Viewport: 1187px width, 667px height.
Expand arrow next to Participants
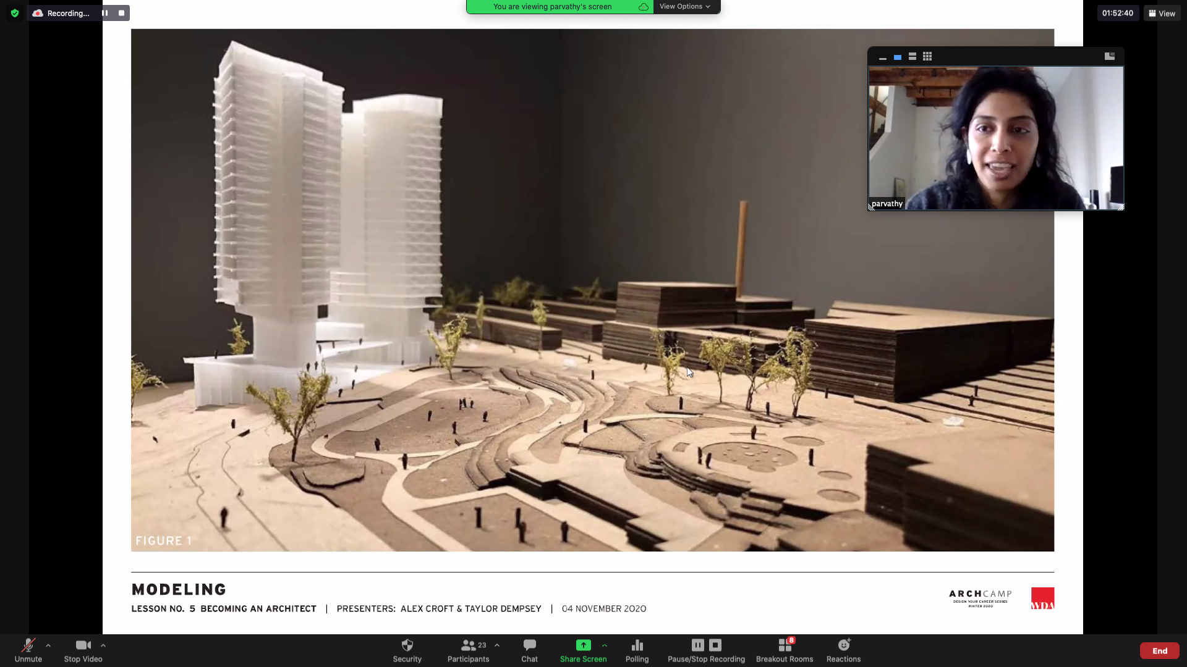(x=497, y=645)
